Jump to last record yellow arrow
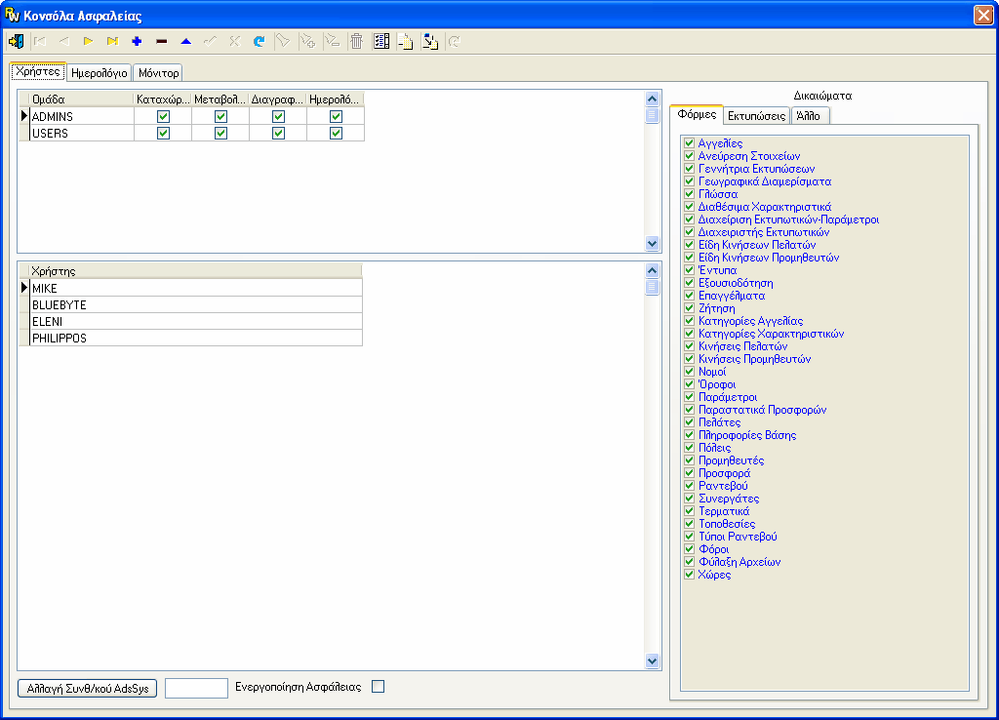Image resolution: width=999 pixels, height=720 pixels. (112, 41)
